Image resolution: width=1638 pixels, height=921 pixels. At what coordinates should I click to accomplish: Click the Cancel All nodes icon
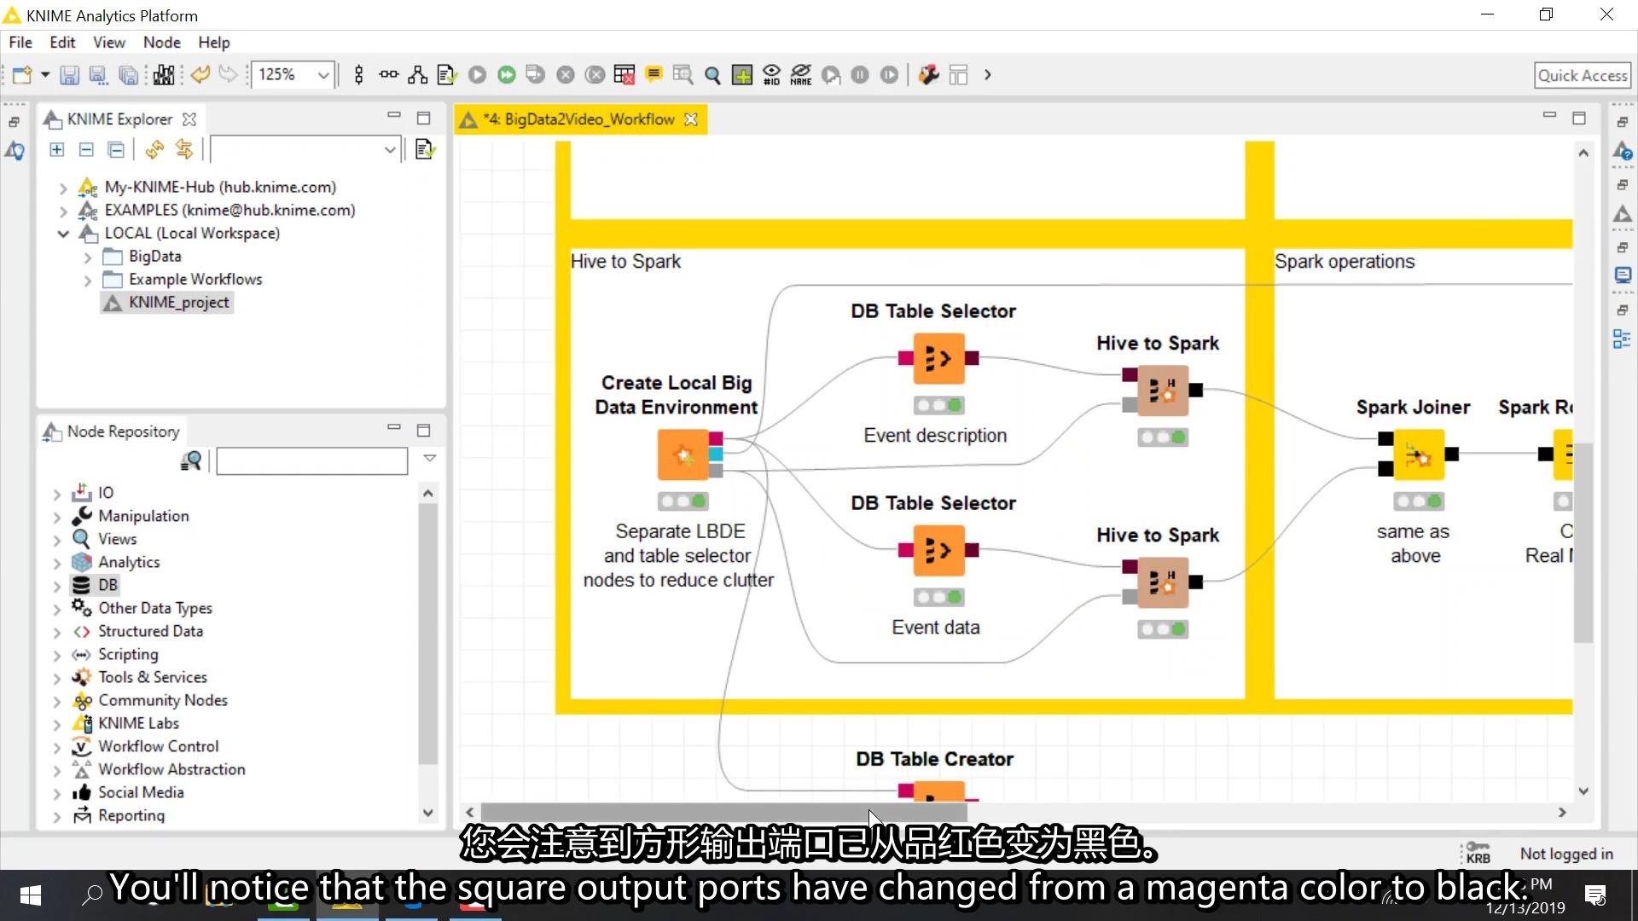pos(595,75)
